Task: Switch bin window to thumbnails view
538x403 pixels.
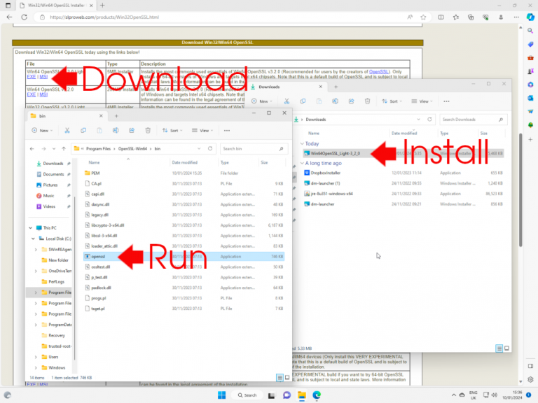Action: [x=287, y=378]
